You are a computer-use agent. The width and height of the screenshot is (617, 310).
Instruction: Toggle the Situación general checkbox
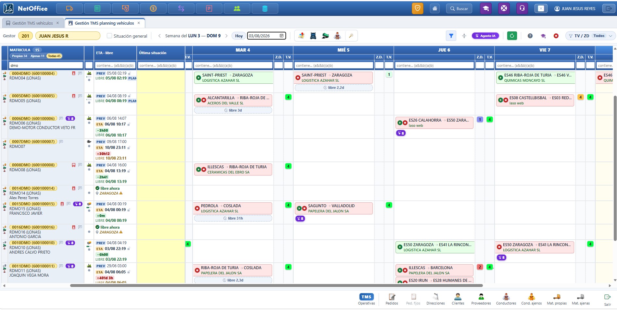(x=109, y=36)
